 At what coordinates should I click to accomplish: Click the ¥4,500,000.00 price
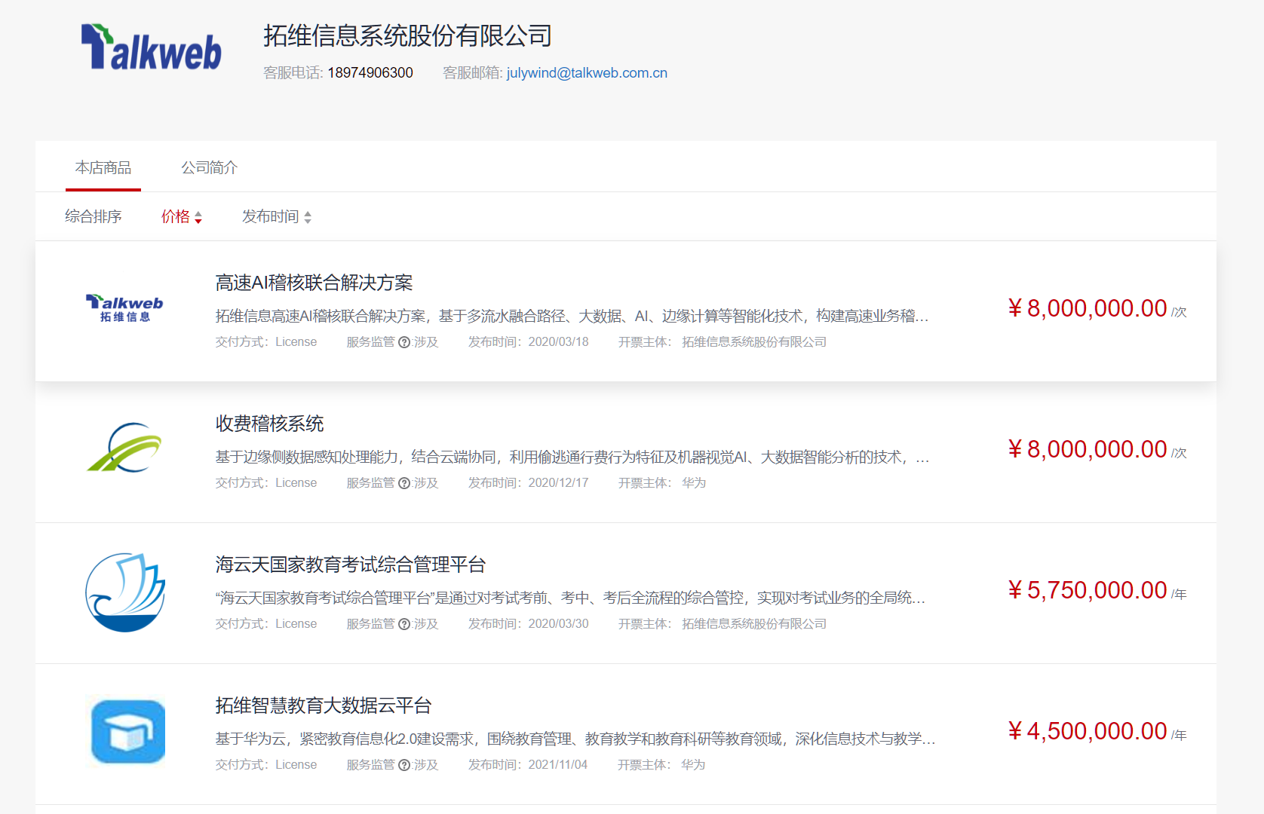[x=1088, y=731]
